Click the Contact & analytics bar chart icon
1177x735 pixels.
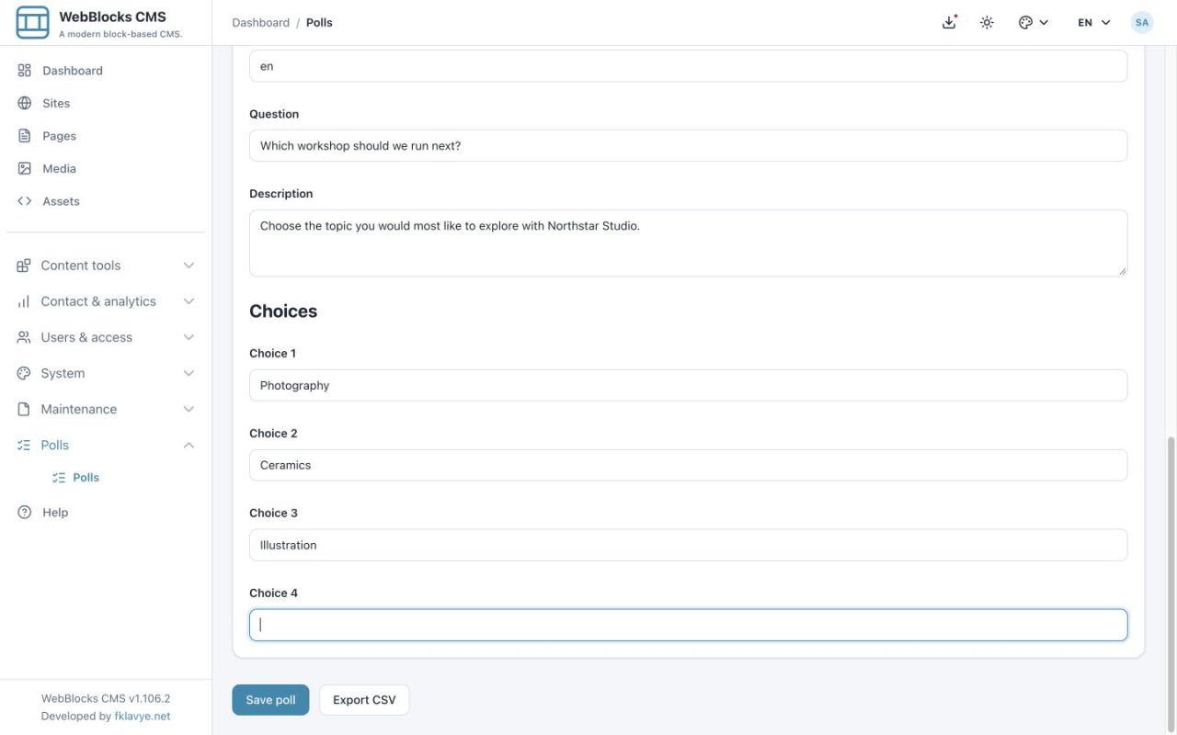tap(24, 301)
